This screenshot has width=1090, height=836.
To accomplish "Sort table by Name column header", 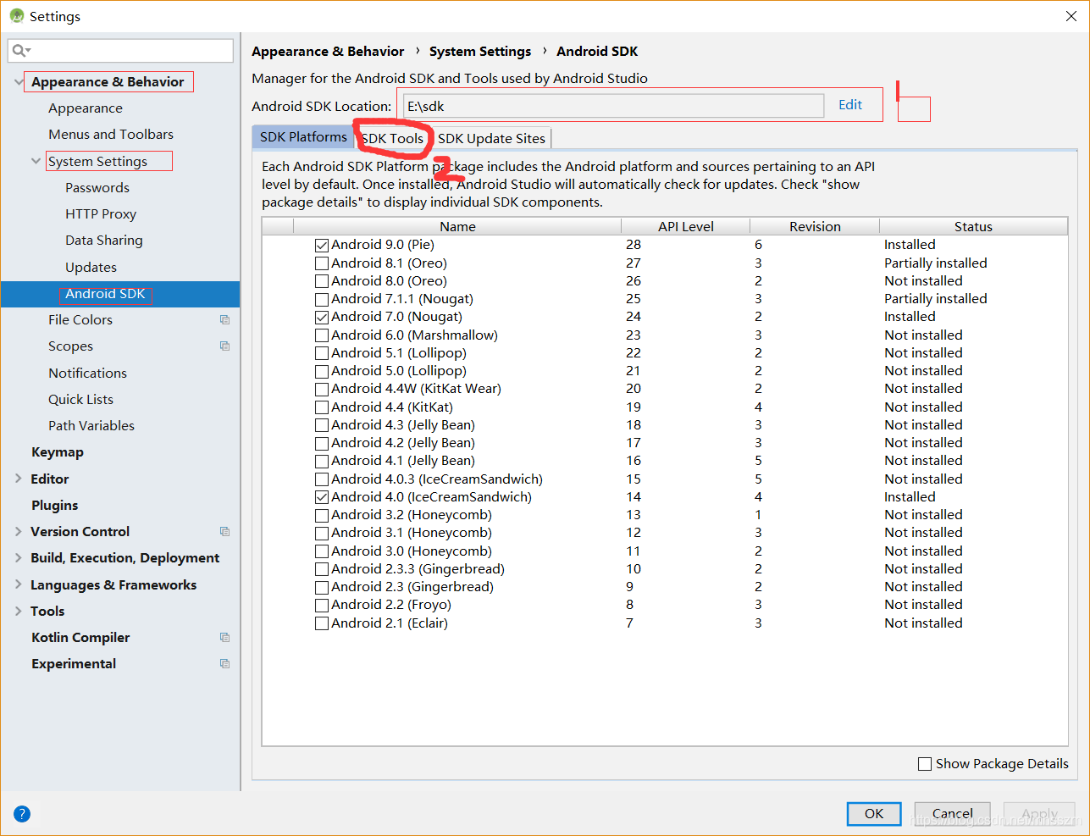I will [457, 226].
